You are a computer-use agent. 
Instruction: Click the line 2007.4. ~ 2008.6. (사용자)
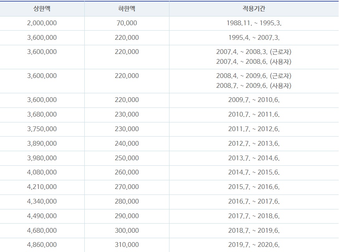[x=254, y=62]
